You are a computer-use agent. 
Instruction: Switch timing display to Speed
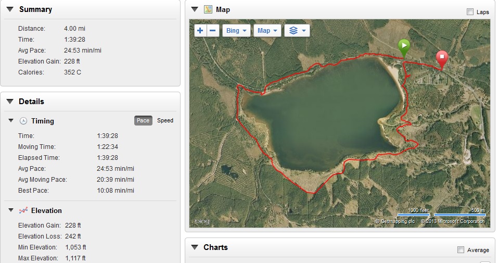165,120
